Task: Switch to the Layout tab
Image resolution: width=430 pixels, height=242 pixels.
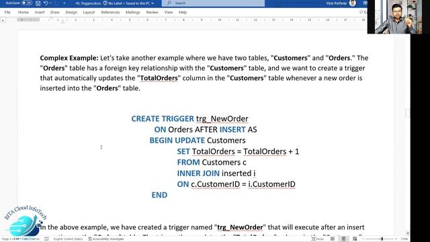Action: 89,12
